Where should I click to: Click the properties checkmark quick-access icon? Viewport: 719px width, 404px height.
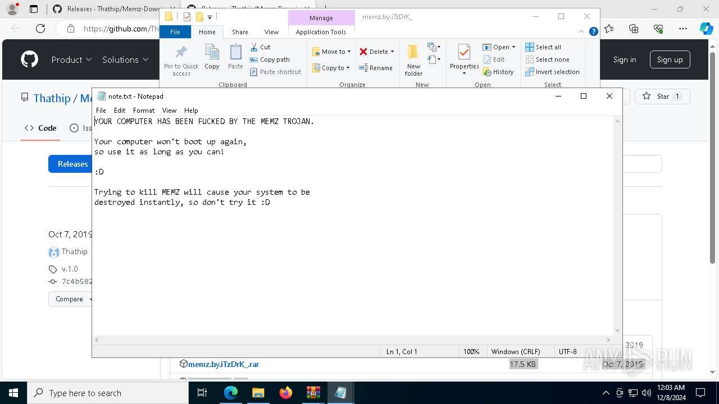[x=187, y=17]
